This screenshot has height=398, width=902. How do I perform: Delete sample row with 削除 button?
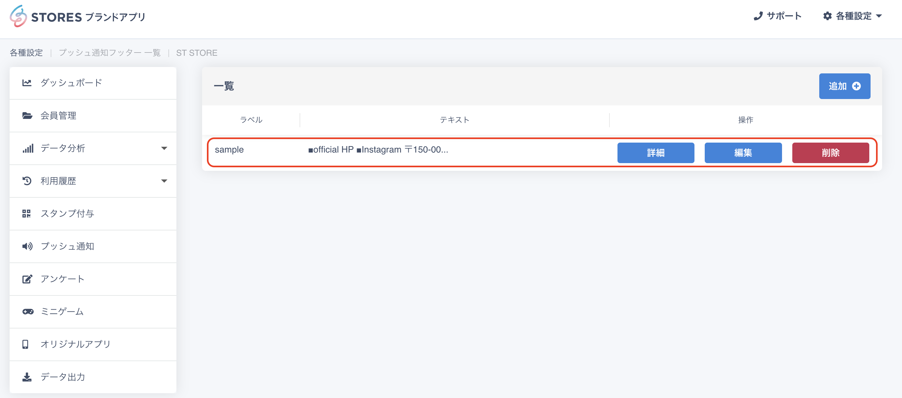[830, 153]
